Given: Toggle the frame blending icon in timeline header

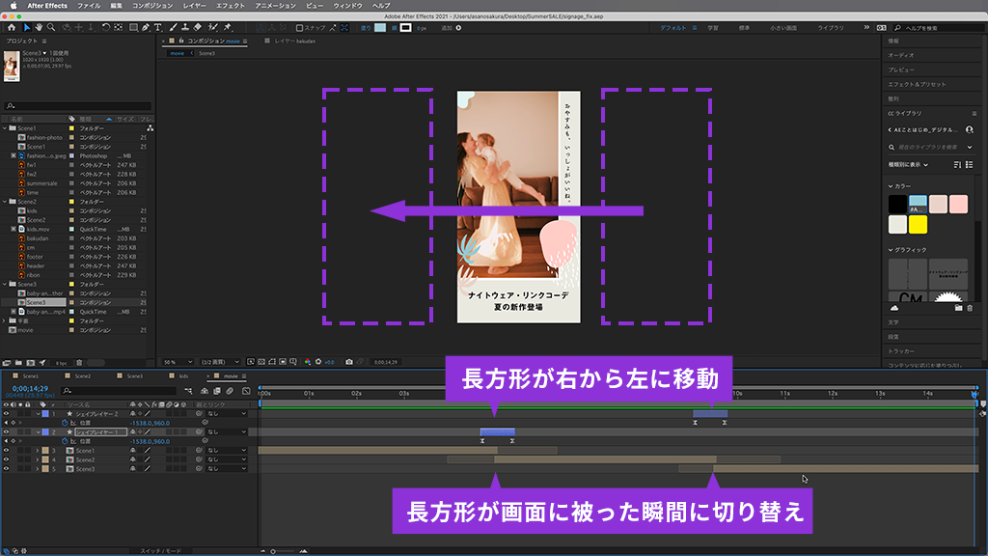Looking at the screenshot, I should click(x=217, y=391).
